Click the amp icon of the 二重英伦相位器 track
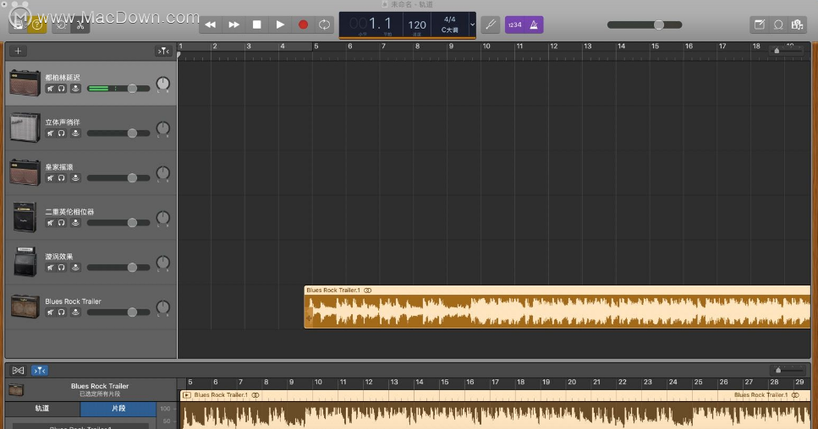818x429 pixels. tap(25, 217)
